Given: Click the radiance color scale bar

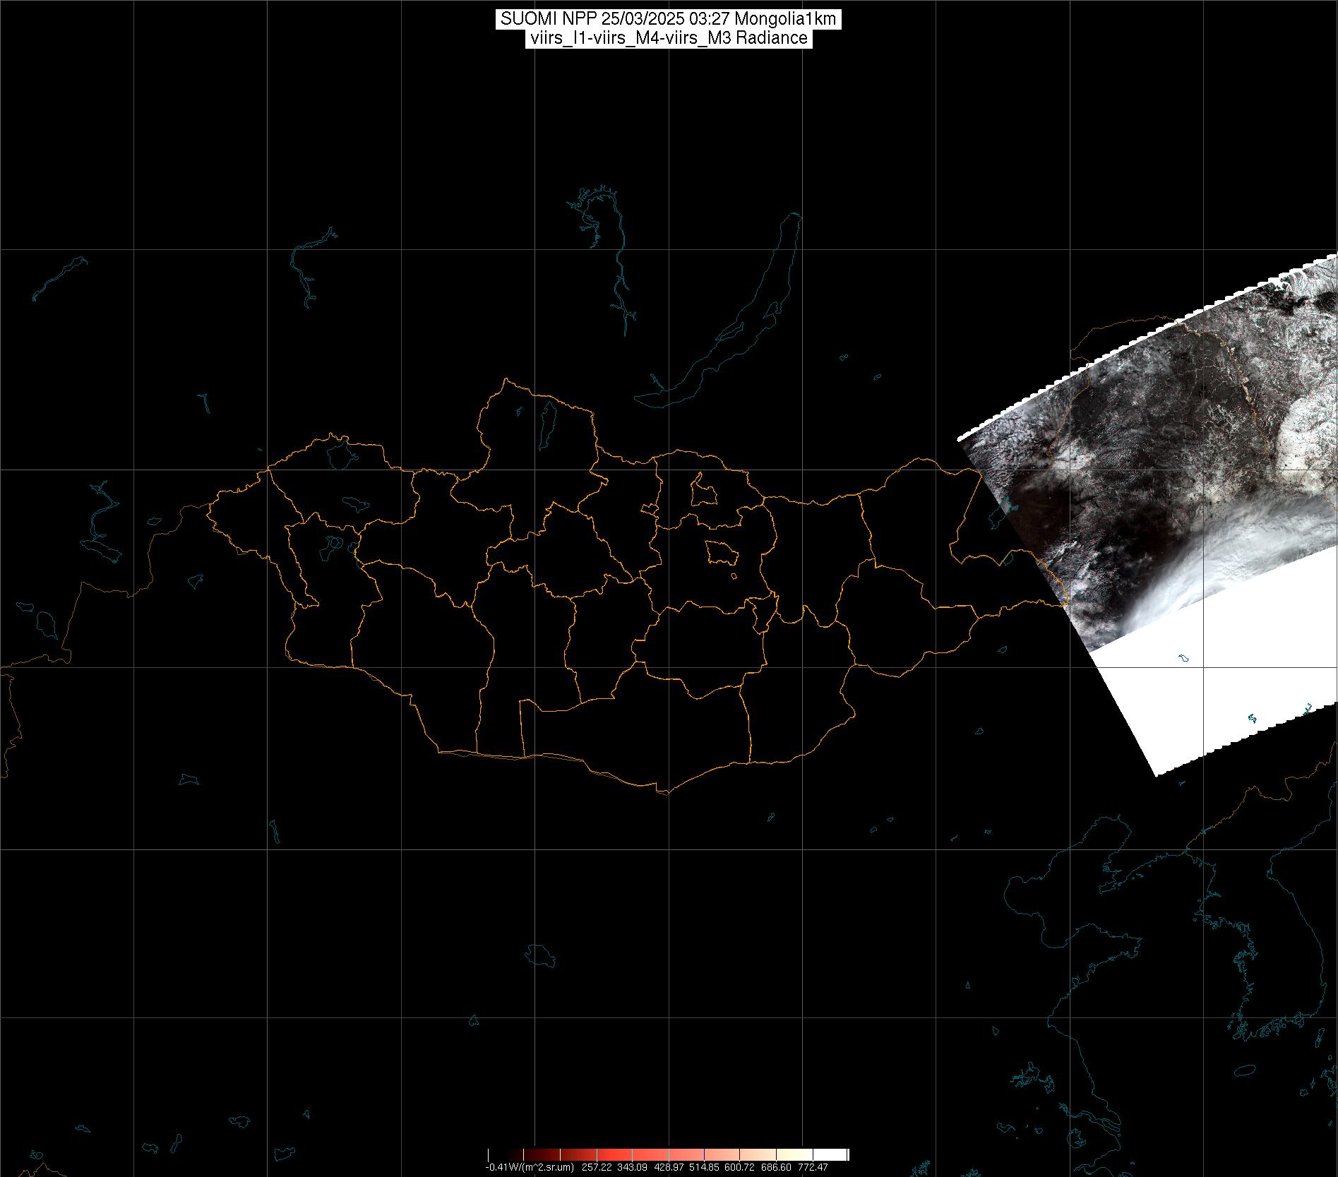Looking at the screenshot, I should (x=668, y=1154).
